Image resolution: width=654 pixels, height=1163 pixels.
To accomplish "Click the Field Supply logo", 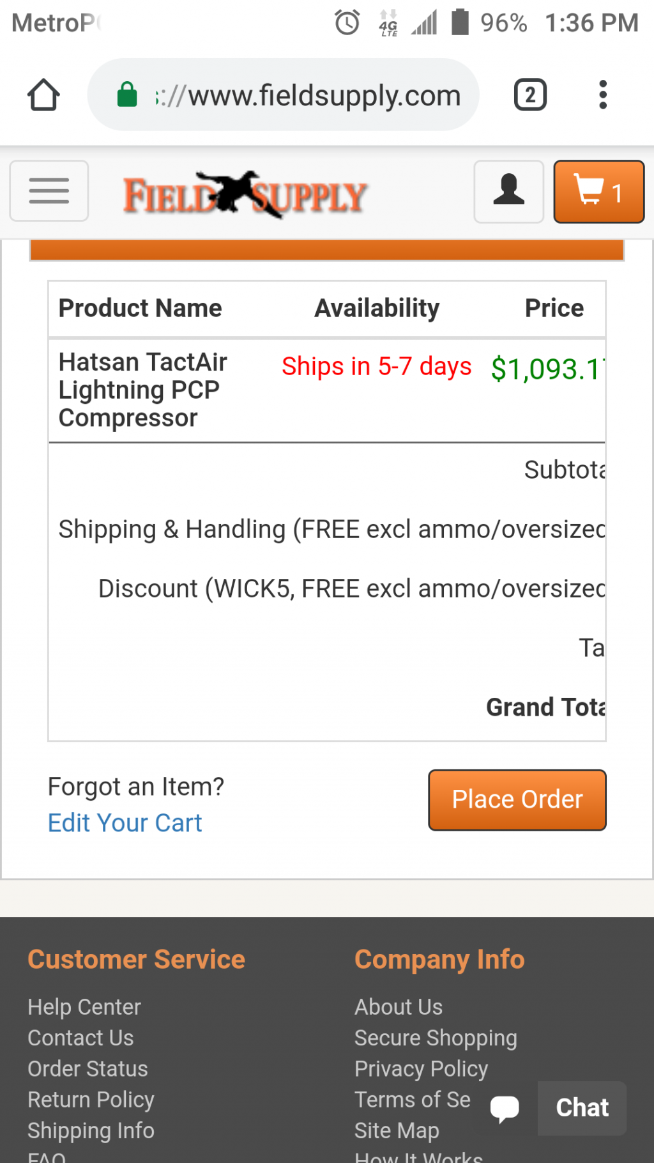I will [x=245, y=194].
